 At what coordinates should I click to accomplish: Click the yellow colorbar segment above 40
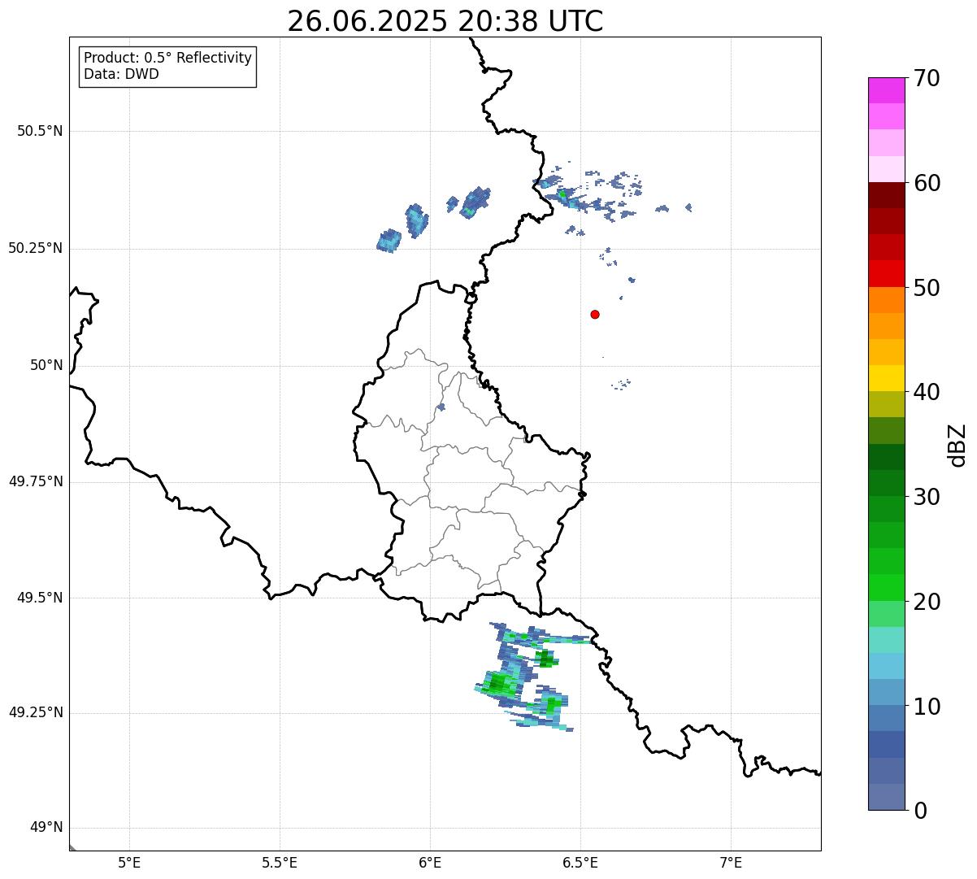[886, 378]
